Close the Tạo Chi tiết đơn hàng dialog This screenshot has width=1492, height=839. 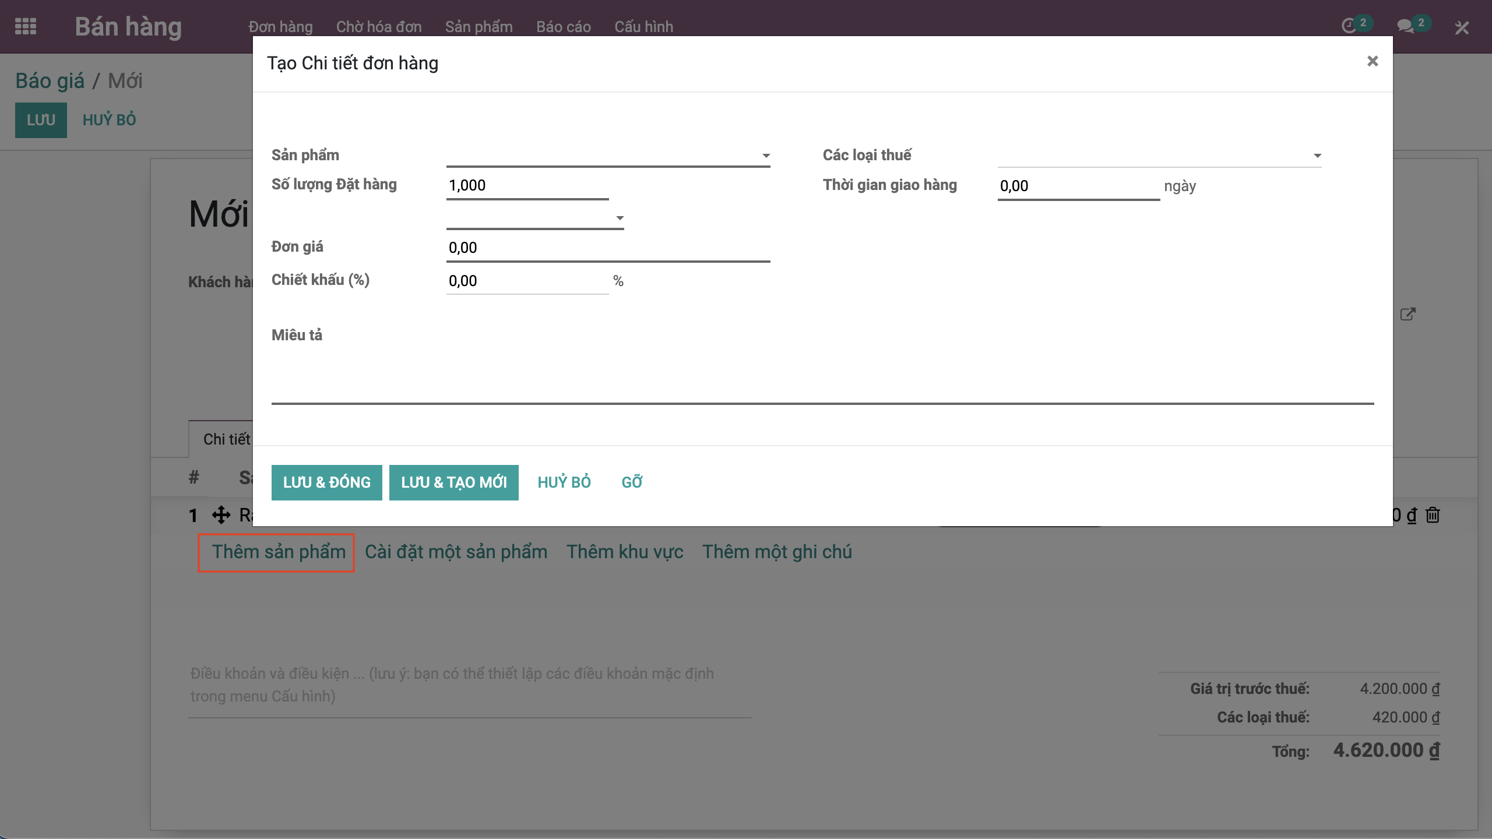tap(1373, 61)
